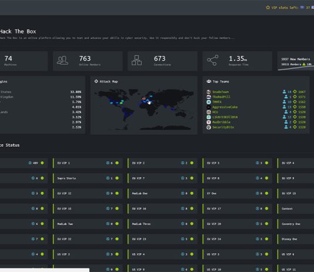Screen dimensions: 314x272
Task: Click user icon on EU VIP 22 server
Action: (x=108, y=239)
